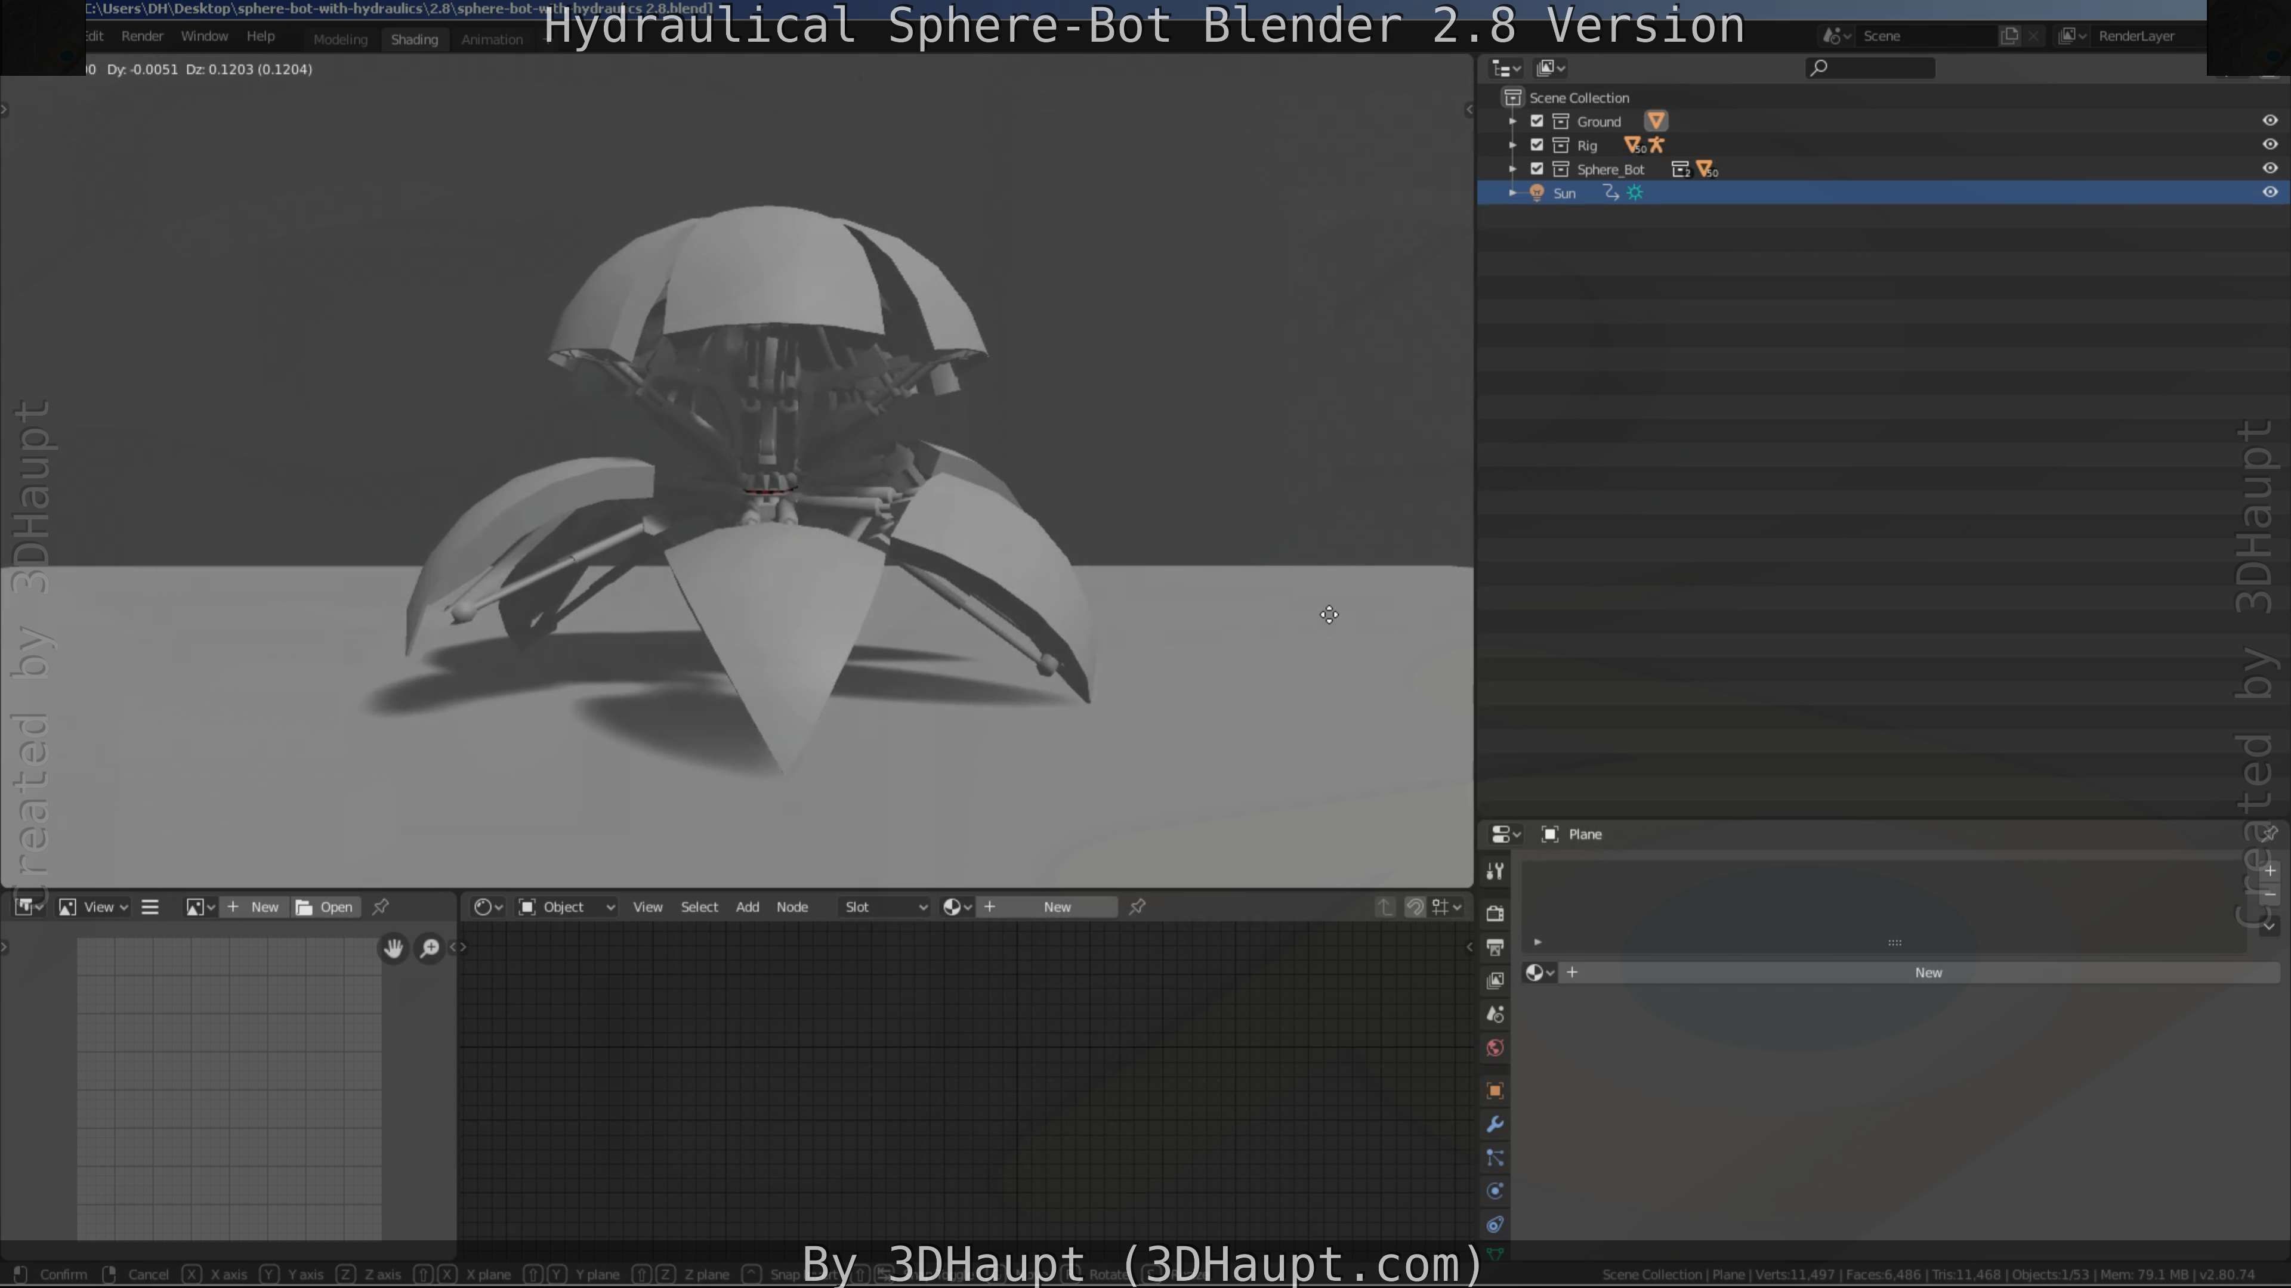The image size is (2291, 1288).
Task: Open the Select menu in shader editor
Action: tap(699, 906)
